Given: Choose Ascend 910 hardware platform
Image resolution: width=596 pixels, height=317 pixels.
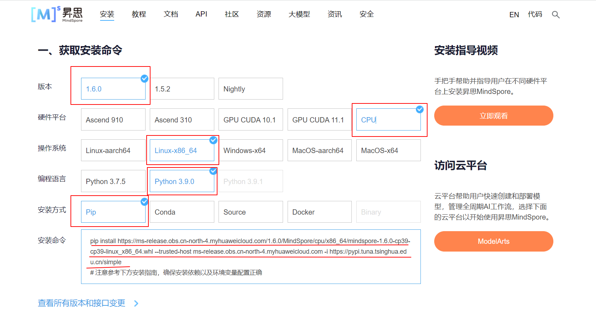Looking at the screenshot, I should pos(113,120).
